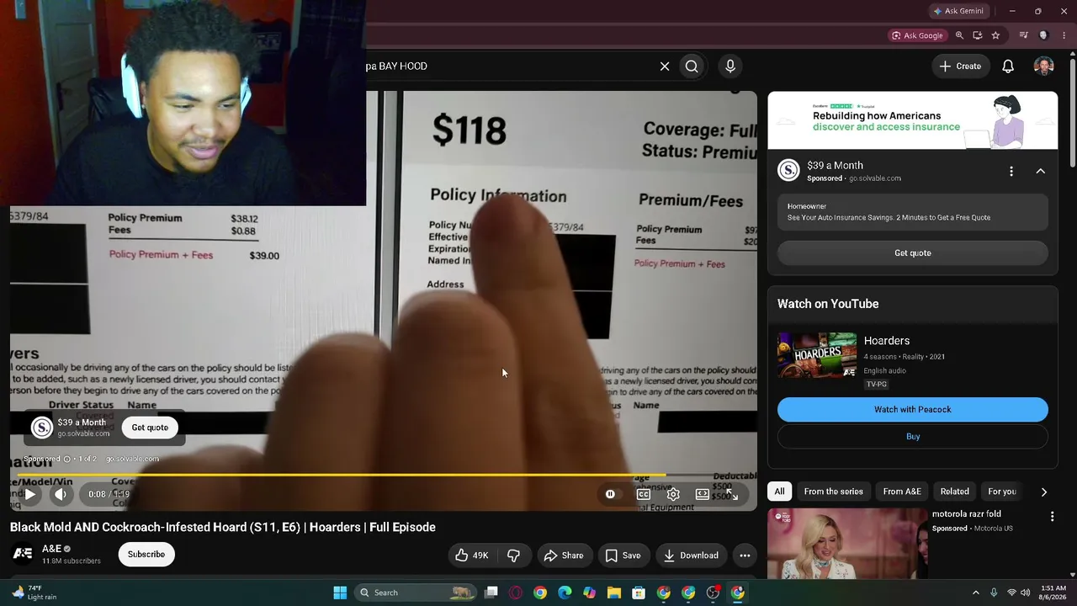Like the video with 49K likes
Viewport: 1077px width, 606px height.
(x=470, y=555)
